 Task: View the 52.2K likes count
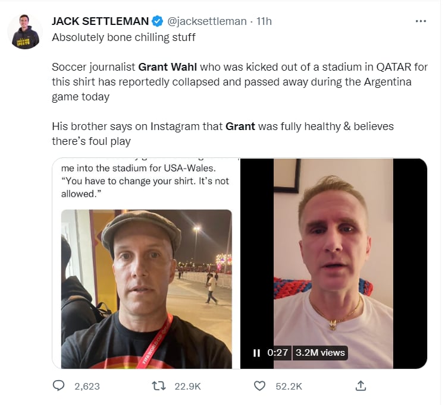click(289, 387)
